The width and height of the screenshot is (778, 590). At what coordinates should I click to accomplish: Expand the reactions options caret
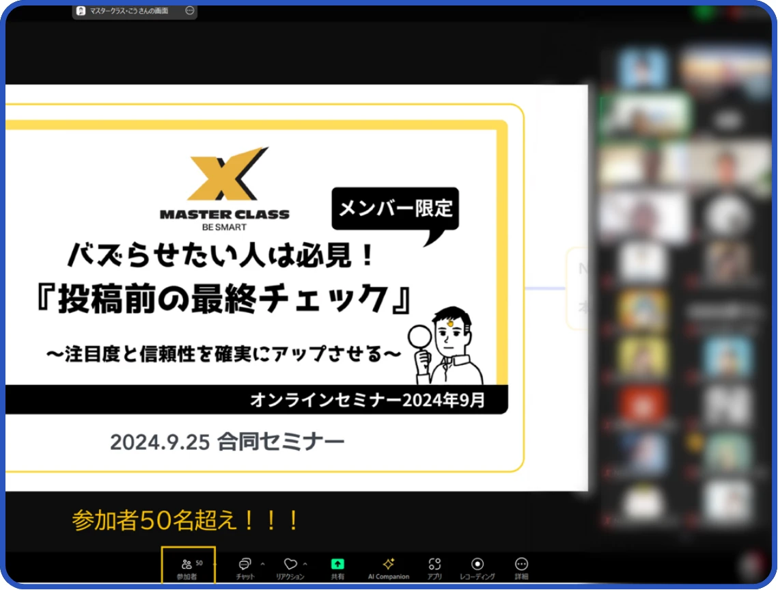point(305,563)
